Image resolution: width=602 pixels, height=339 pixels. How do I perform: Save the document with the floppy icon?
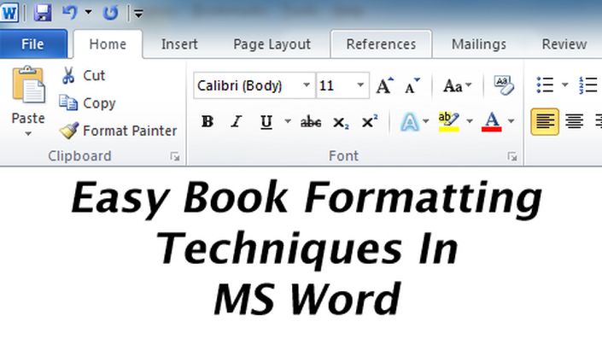(42, 13)
